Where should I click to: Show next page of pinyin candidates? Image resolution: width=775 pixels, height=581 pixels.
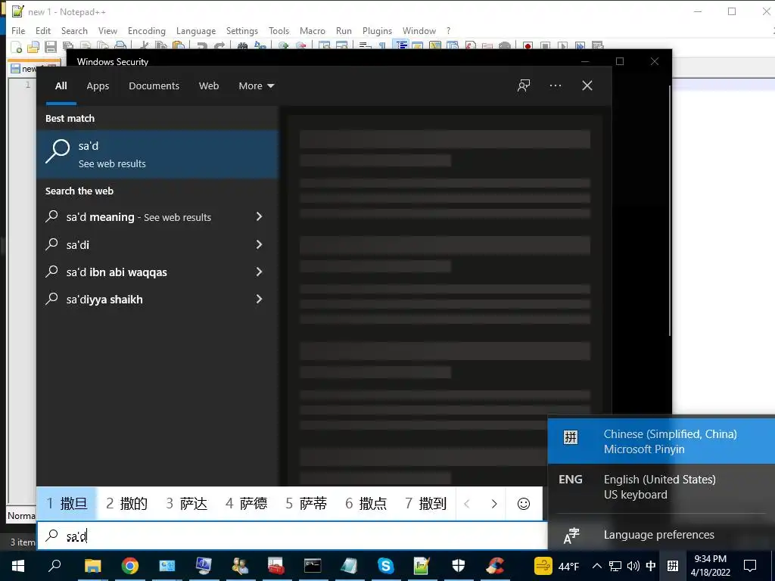click(493, 503)
